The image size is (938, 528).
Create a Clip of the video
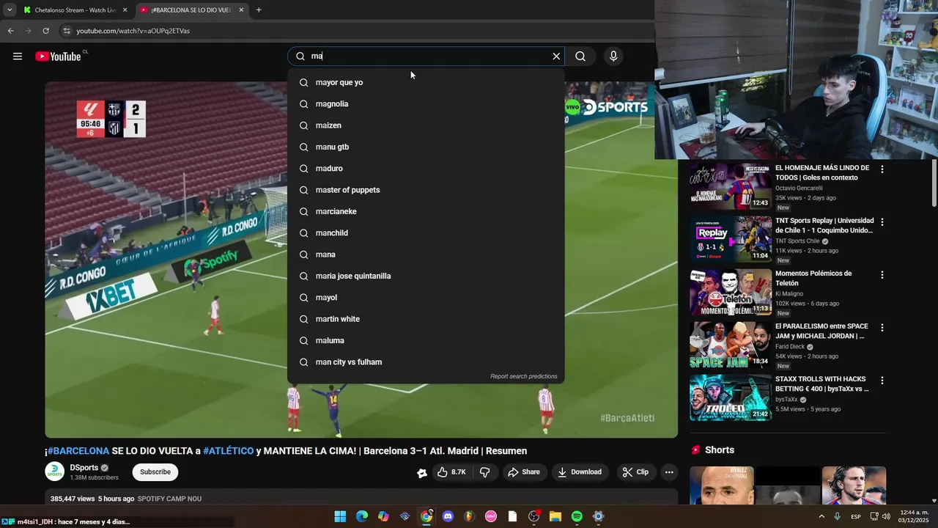click(635, 472)
